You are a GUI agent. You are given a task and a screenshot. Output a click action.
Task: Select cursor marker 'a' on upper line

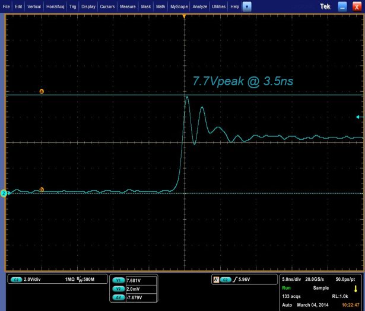tap(41, 92)
